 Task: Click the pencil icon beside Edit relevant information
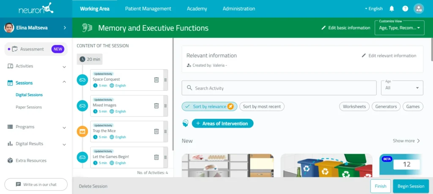click(x=364, y=55)
